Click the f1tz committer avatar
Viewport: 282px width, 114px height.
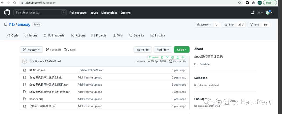pos(25,61)
